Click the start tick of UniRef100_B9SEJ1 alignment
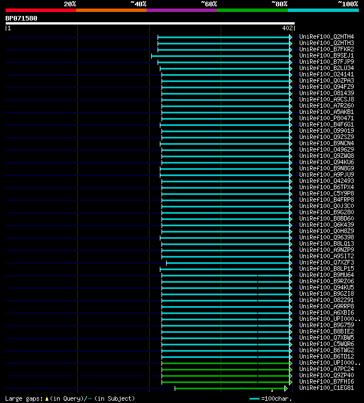This screenshot has height=403, width=364. (x=152, y=56)
